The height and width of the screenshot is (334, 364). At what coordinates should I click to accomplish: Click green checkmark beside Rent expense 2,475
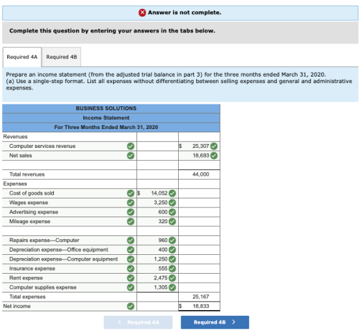(172, 278)
